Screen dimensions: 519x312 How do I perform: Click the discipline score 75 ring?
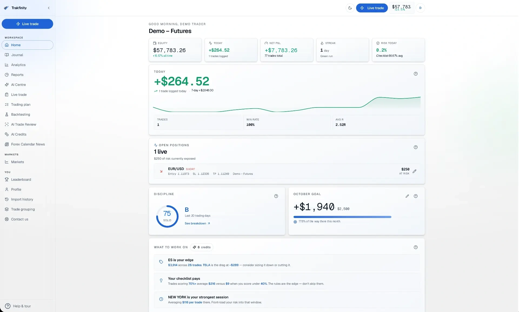[167, 216]
